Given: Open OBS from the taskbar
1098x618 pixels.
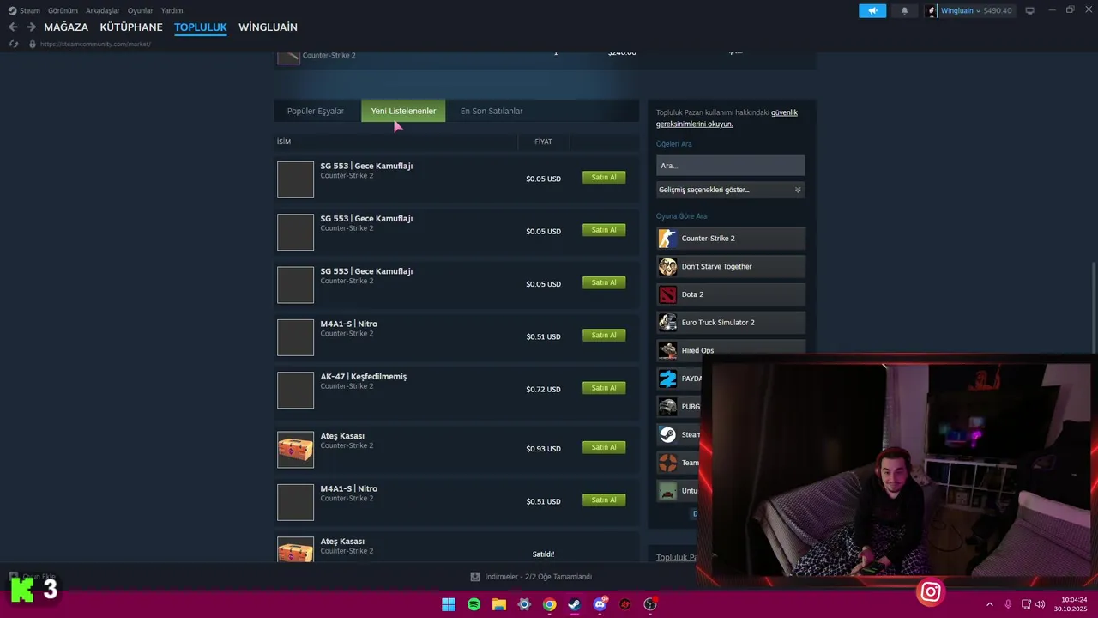Looking at the screenshot, I should pyautogui.click(x=650, y=604).
